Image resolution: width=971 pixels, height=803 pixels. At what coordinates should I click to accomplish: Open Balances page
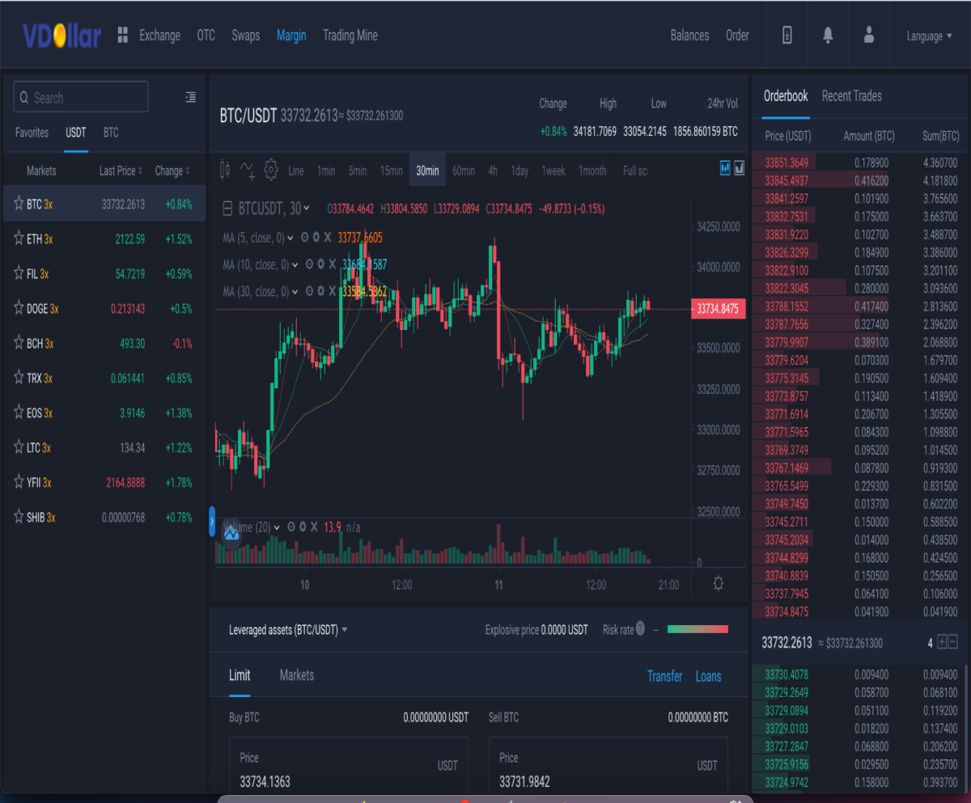689,35
